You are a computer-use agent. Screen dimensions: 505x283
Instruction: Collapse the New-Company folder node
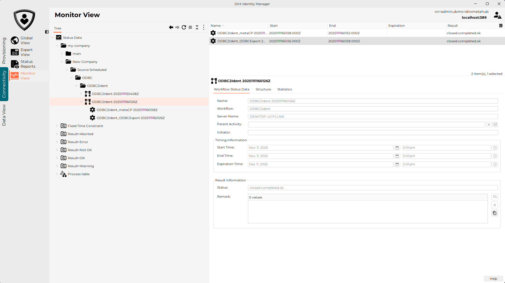(x=62, y=62)
